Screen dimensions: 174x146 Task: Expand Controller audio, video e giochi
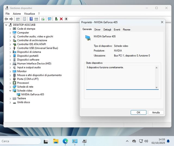coord(10,37)
